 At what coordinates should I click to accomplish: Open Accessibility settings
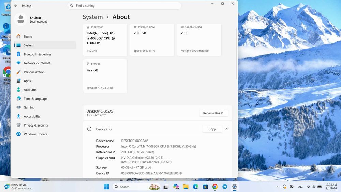[45, 116]
